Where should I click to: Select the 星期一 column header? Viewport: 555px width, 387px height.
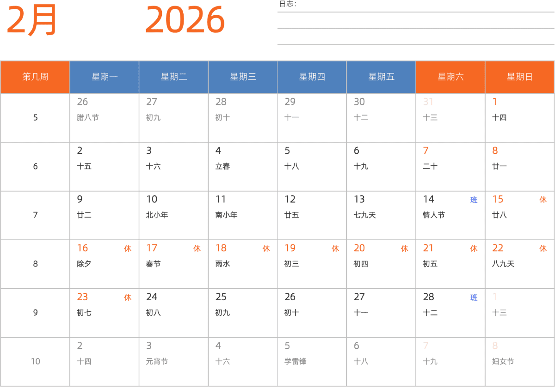click(105, 77)
